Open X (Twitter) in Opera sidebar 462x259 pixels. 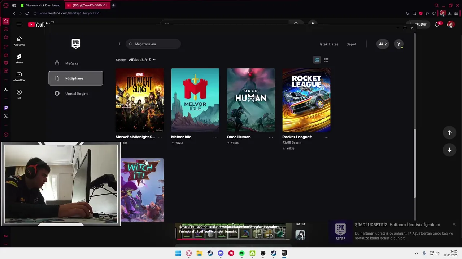tap(6, 116)
